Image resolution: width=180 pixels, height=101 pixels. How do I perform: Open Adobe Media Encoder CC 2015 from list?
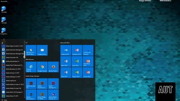[12, 84]
